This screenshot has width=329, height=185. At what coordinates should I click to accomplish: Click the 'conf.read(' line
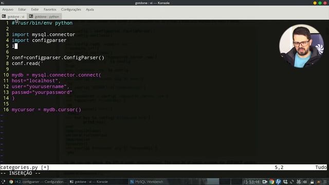(27, 63)
